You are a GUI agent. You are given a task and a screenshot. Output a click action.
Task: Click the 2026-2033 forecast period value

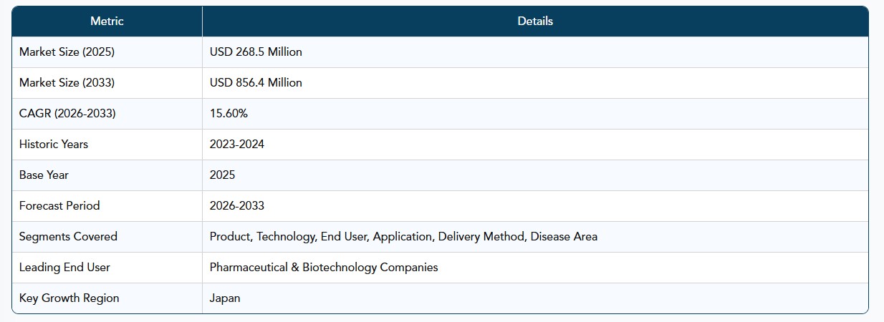(237, 206)
